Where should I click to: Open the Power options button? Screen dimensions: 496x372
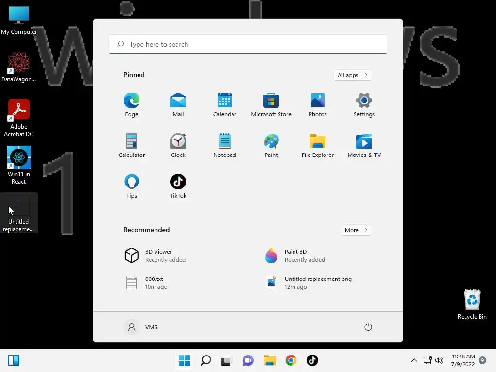pyautogui.click(x=368, y=327)
